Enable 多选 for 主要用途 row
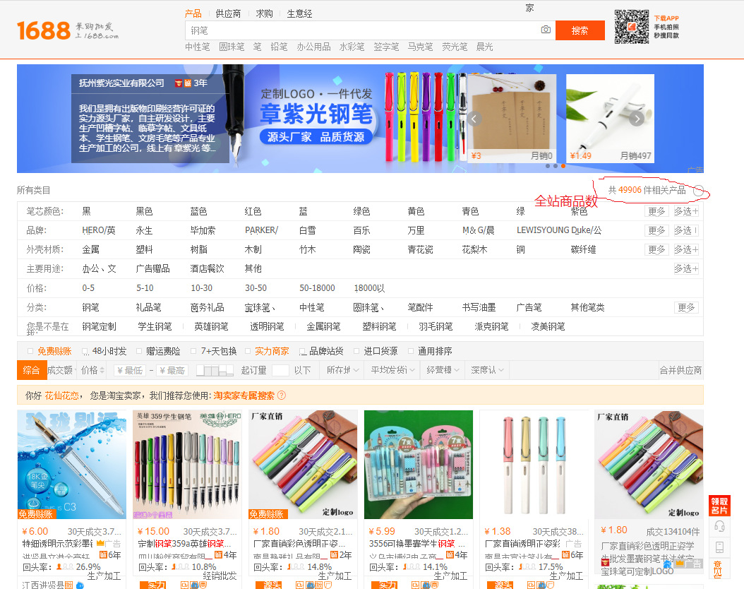 [x=686, y=268]
